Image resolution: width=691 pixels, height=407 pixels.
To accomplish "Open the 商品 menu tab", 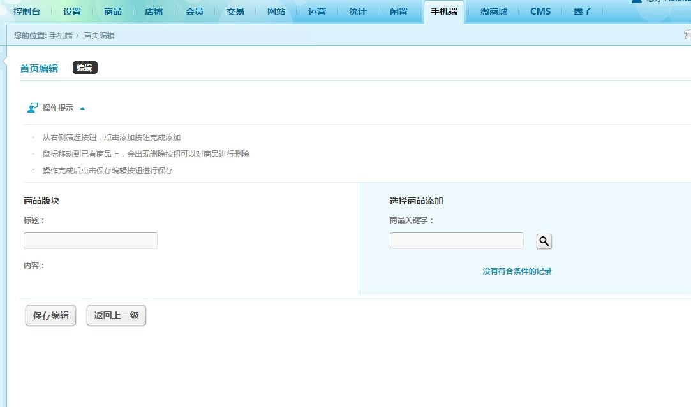I will point(113,12).
